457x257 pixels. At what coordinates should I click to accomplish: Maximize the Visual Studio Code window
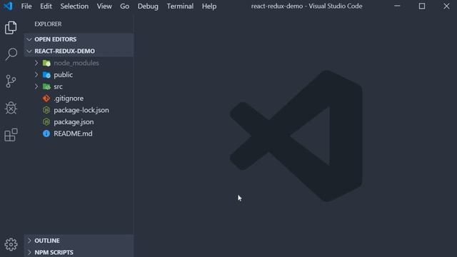[422, 6]
